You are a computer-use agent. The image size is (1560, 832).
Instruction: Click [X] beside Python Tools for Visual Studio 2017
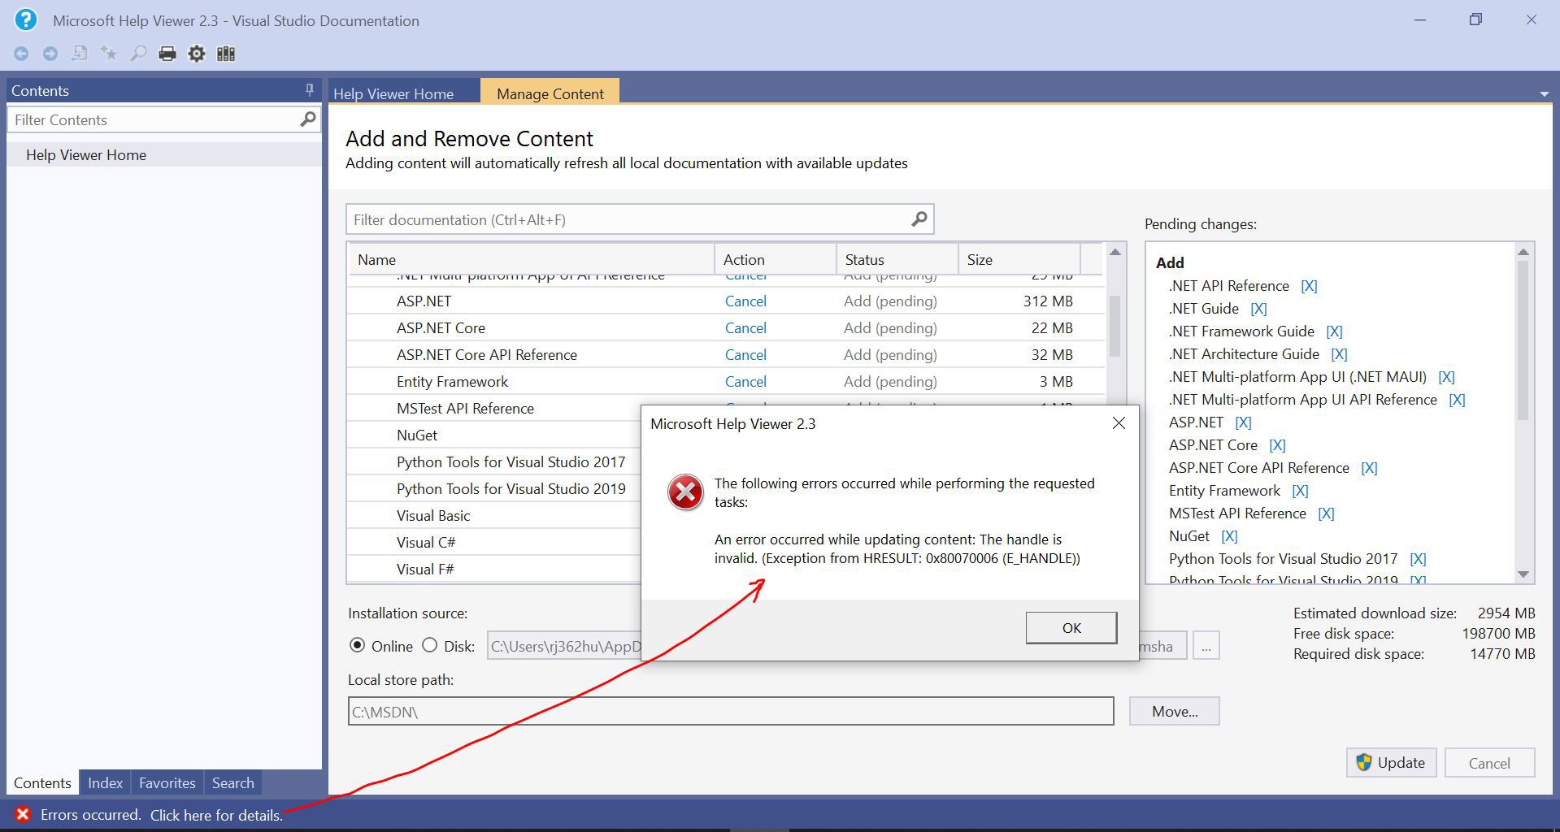(1418, 559)
